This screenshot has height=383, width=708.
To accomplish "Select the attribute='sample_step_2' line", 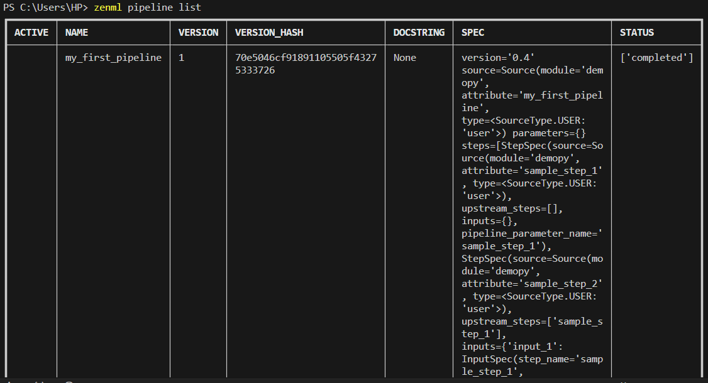I will 532,284.
